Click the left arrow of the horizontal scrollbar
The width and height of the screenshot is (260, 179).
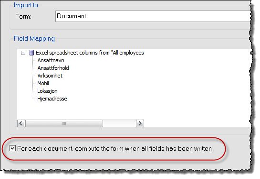pyautogui.click(x=21, y=123)
